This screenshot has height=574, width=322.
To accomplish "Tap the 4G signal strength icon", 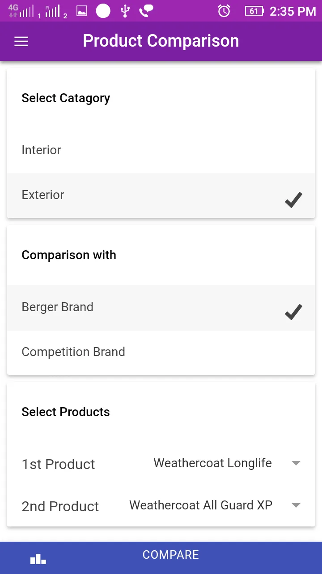I will (21, 11).
